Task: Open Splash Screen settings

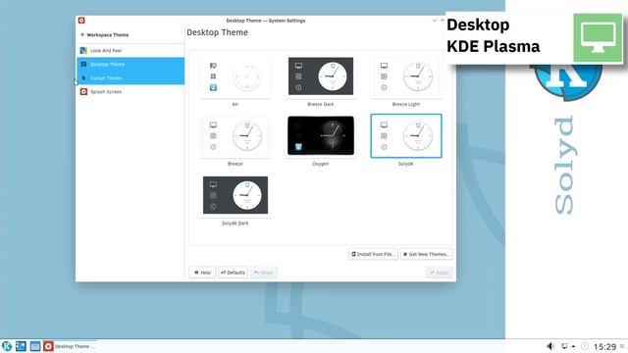Action: click(x=131, y=91)
